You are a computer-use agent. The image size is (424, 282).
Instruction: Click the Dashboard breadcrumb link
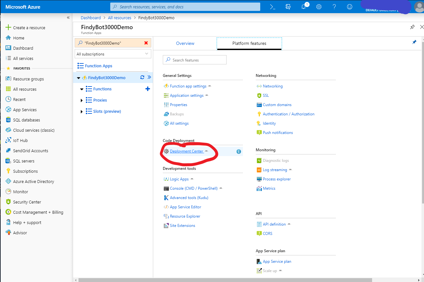tap(91, 18)
